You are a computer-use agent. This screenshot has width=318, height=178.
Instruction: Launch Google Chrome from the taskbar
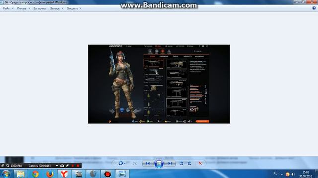tap(35, 174)
